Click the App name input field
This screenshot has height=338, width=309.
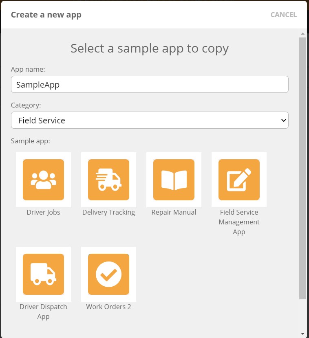(150, 84)
